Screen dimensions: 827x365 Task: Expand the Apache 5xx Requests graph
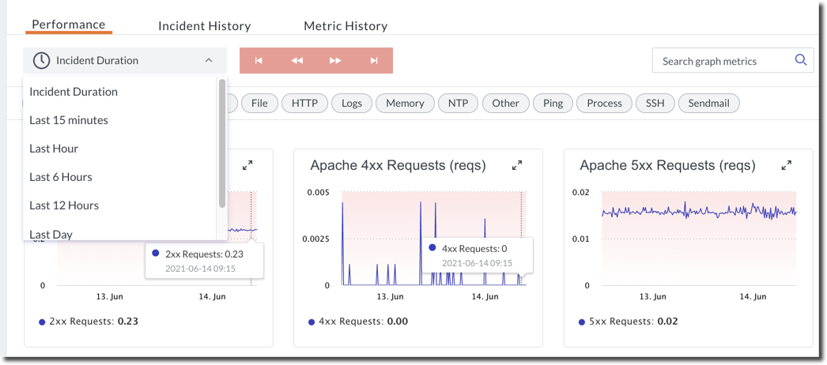(x=787, y=165)
